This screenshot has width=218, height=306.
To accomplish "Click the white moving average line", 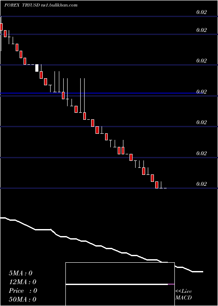I will click(x=101, y=246).
